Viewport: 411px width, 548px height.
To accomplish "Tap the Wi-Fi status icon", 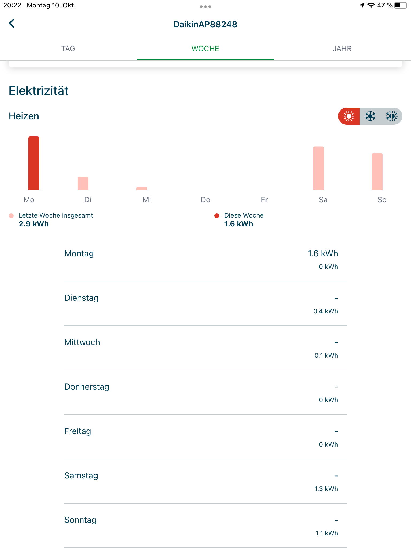I will tap(371, 5).
